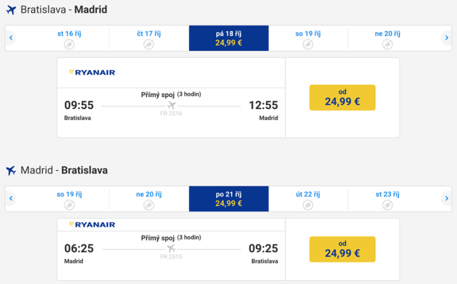The height and width of the screenshot is (284, 457).
Task: Select the pá 18 říj outbound date tab
Action: 228,38
